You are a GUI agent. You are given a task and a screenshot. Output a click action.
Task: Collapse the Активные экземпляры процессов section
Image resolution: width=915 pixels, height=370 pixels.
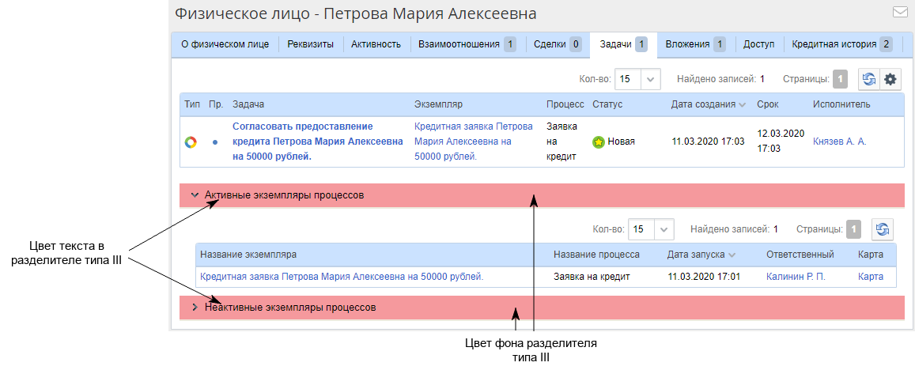click(x=195, y=194)
